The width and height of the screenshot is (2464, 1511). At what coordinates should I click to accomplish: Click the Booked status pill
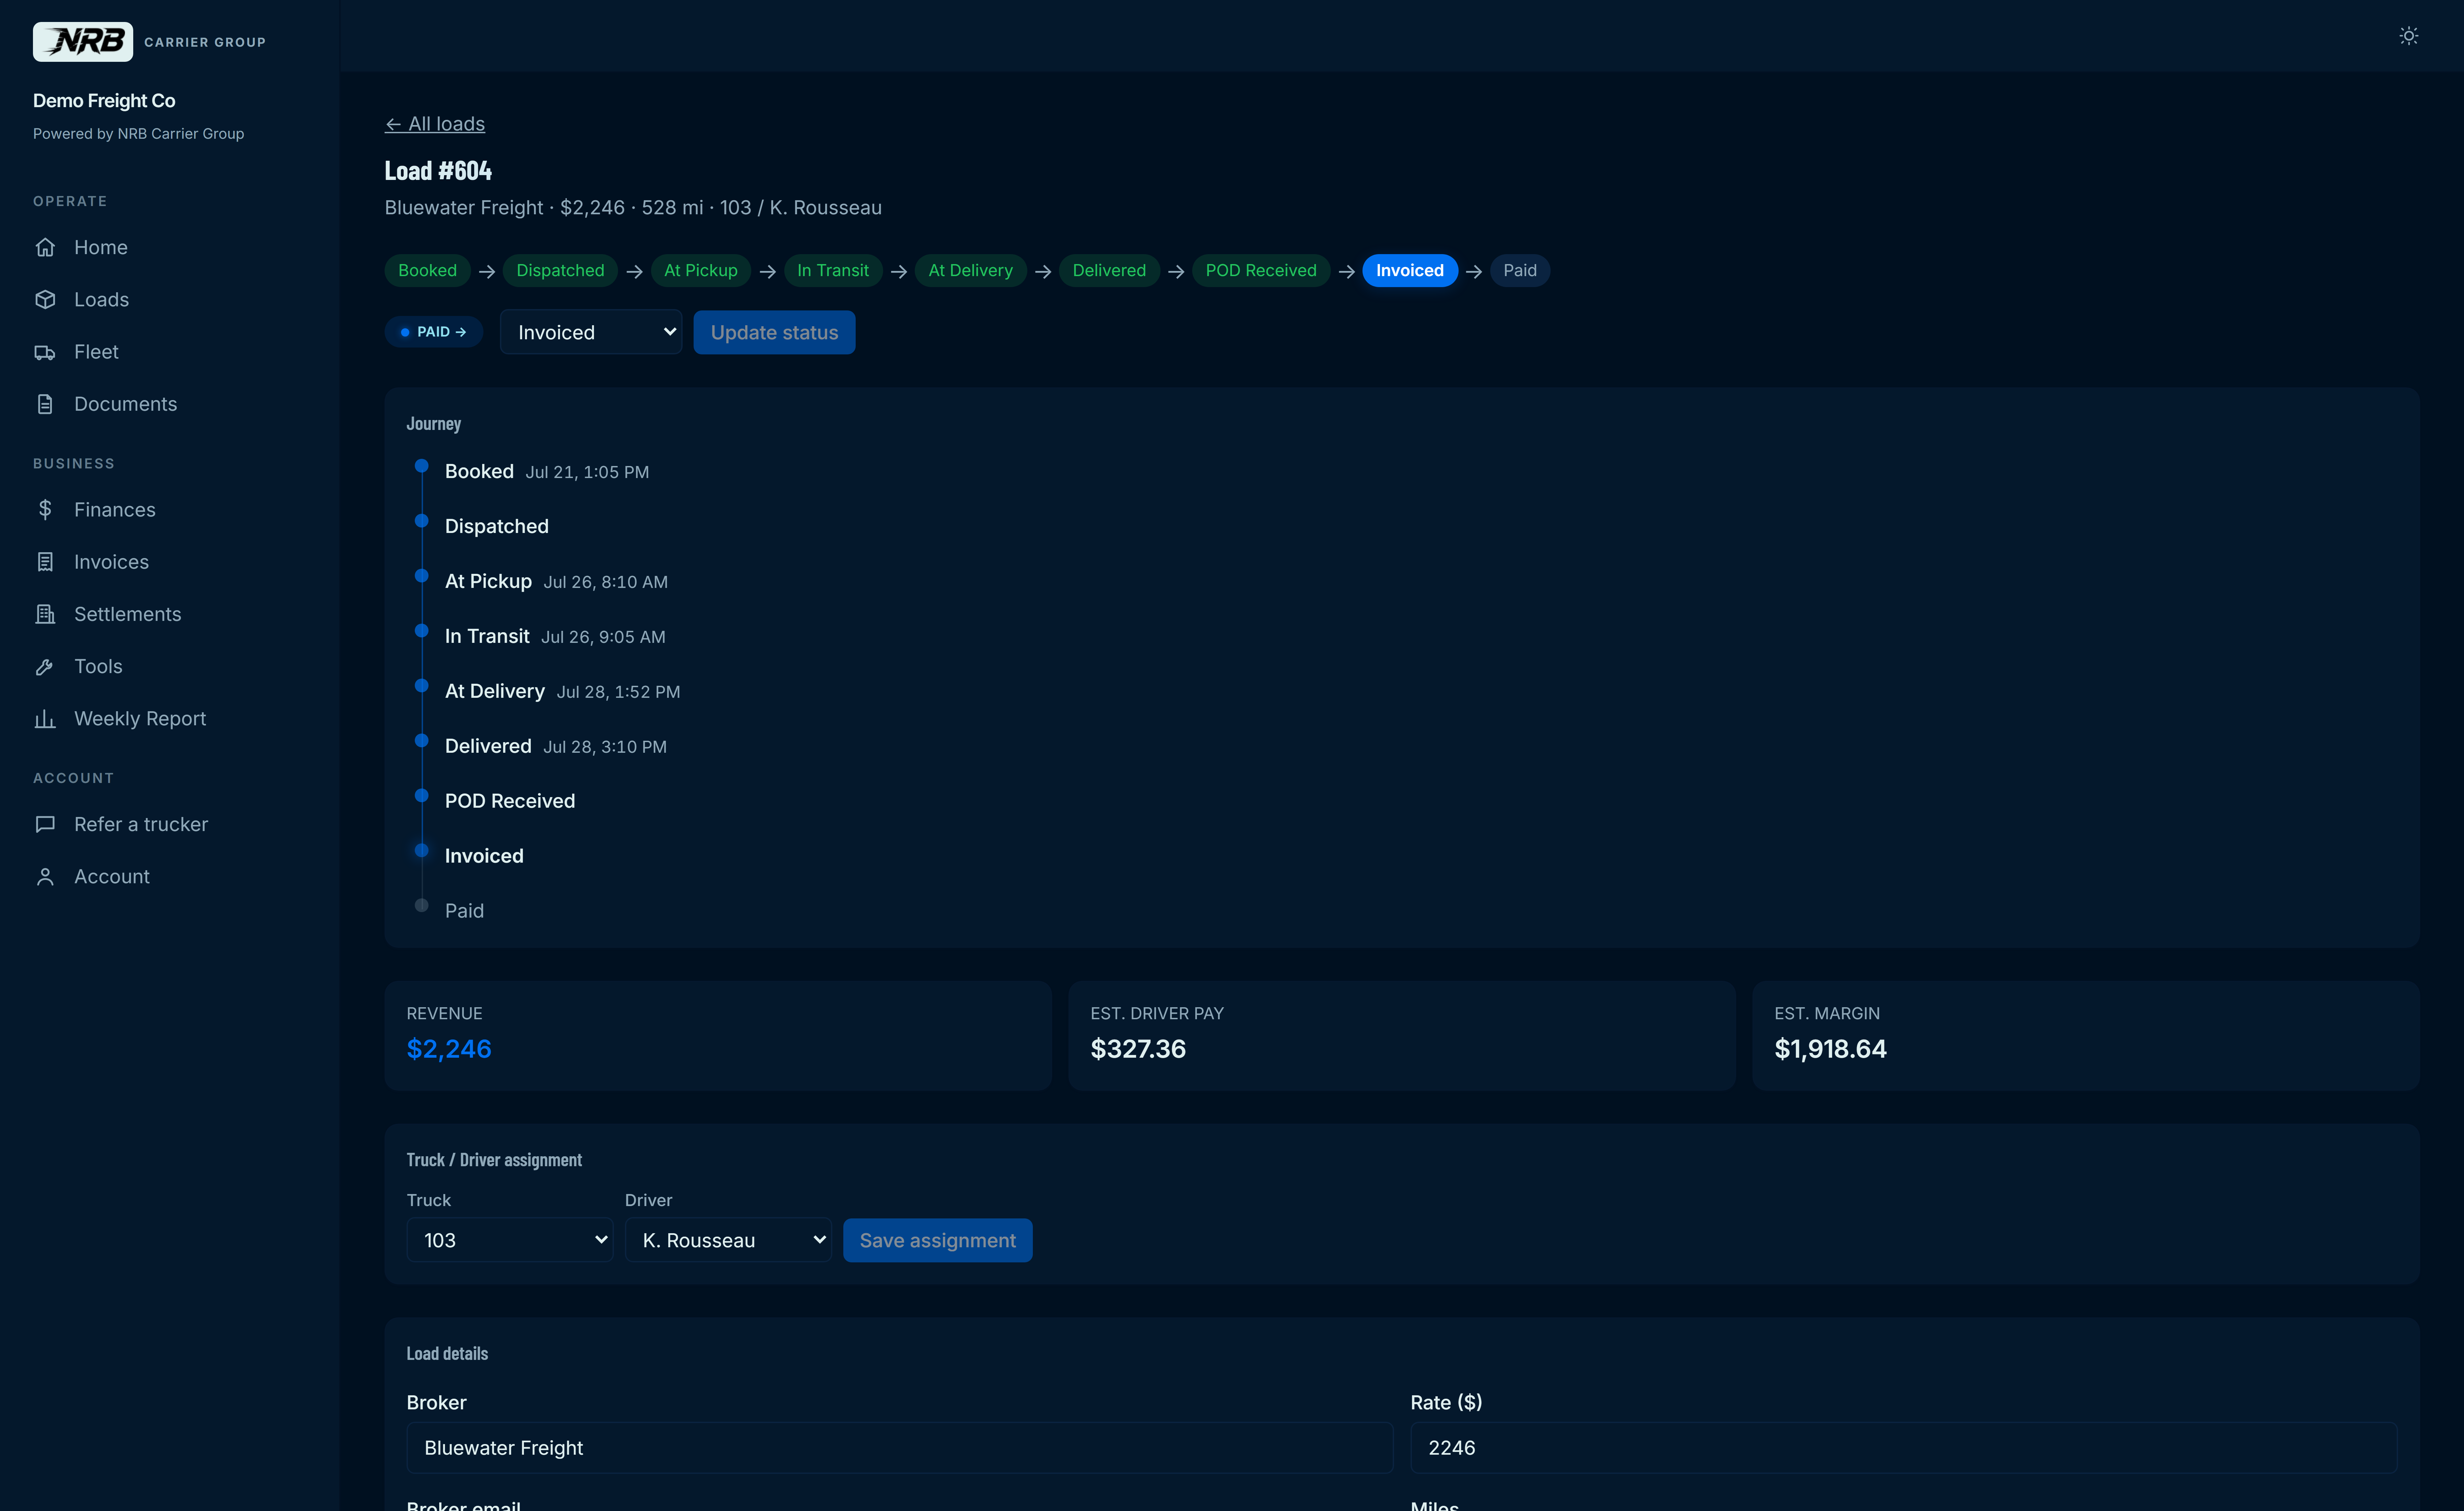(x=427, y=271)
